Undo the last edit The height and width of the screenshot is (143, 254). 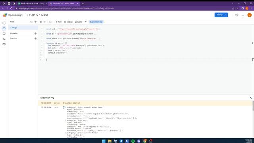pos(41,22)
